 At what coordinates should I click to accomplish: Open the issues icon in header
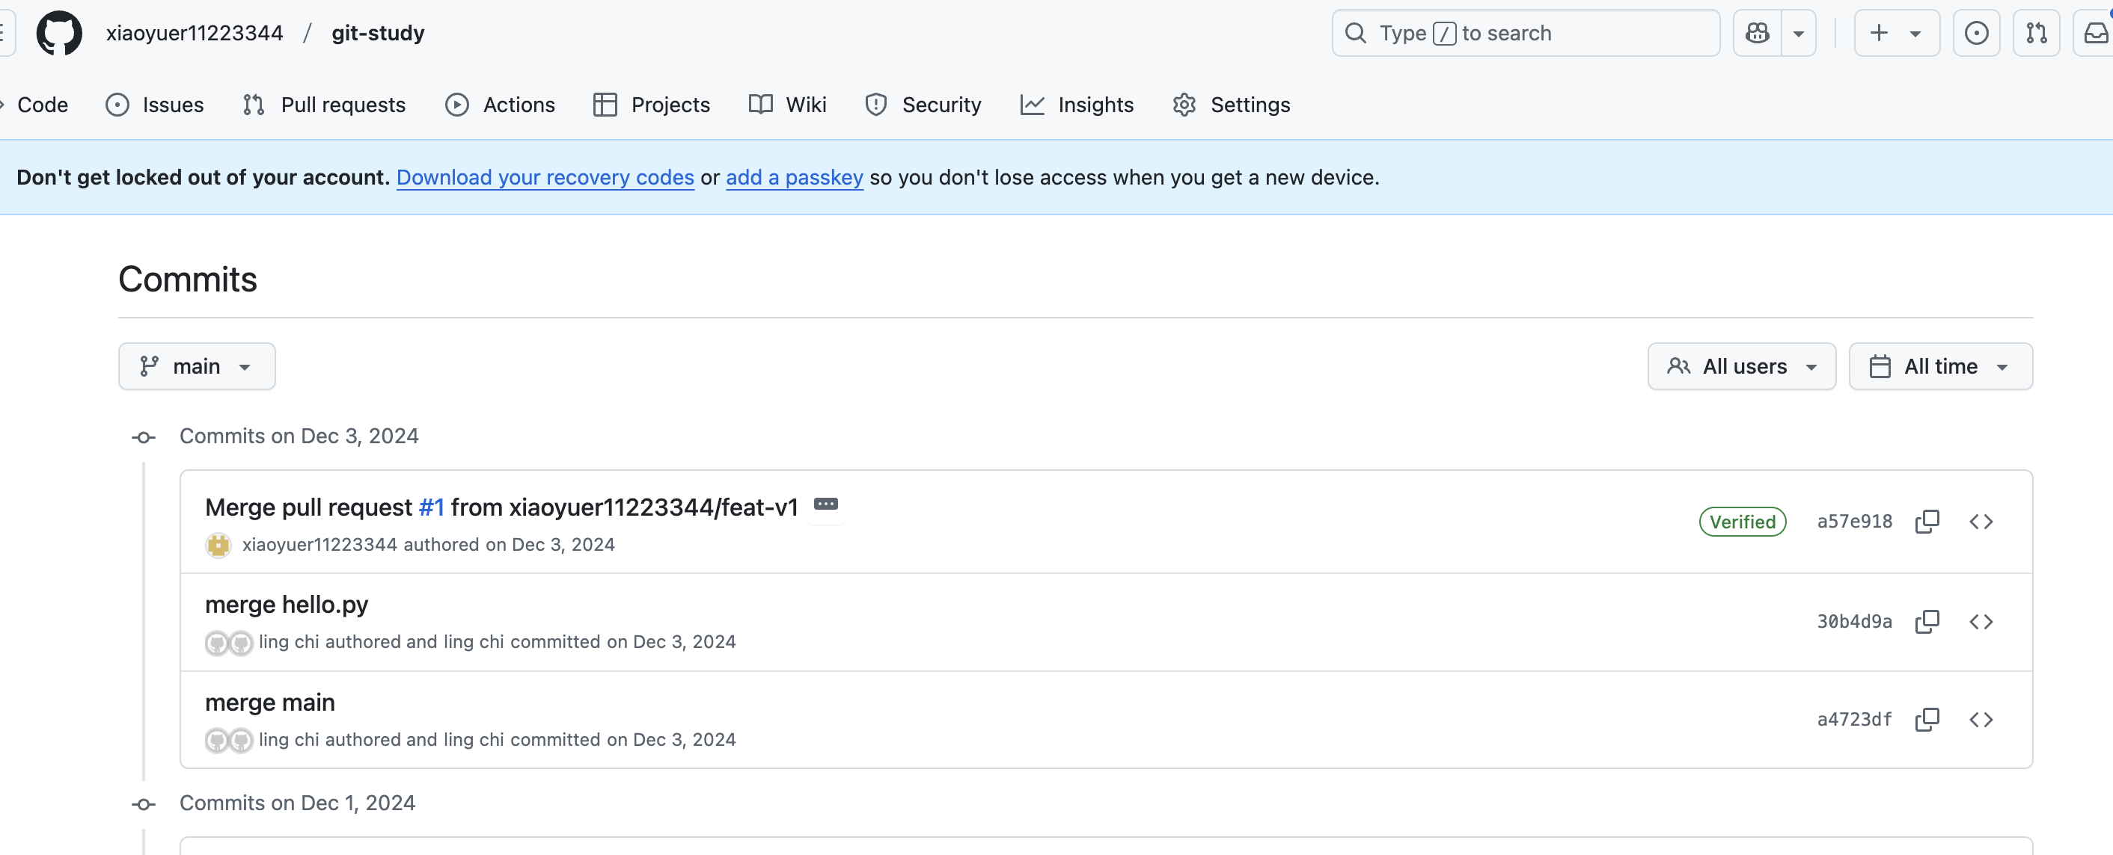1976,33
